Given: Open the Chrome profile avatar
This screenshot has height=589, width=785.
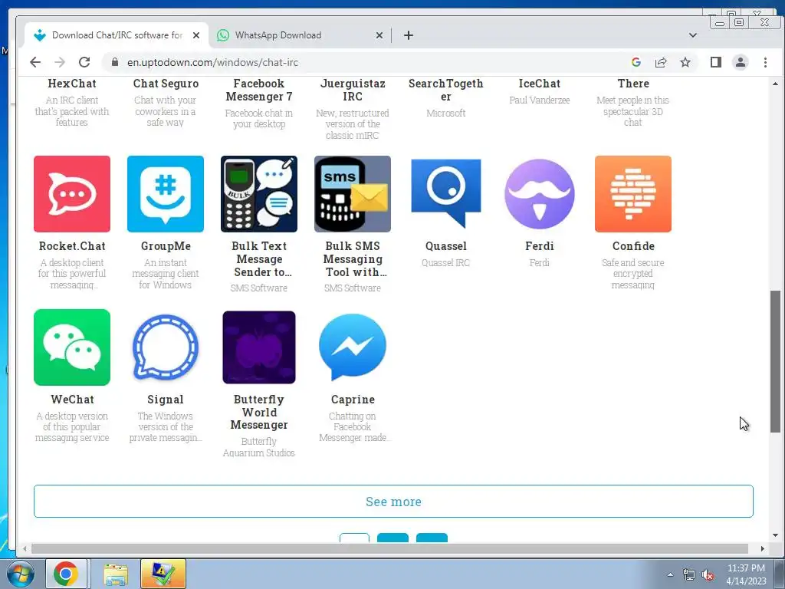Looking at the screenshot, I should pyautogui.click(x=741, y=62).
